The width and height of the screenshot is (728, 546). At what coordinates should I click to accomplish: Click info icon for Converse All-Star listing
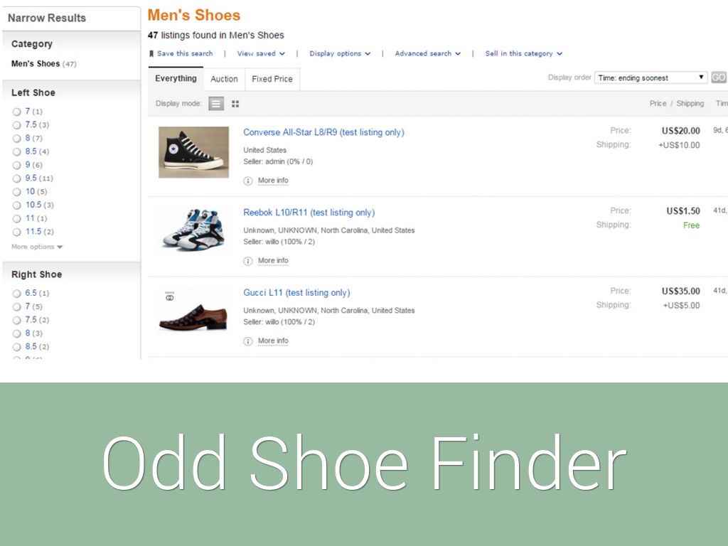coord(248,181)
